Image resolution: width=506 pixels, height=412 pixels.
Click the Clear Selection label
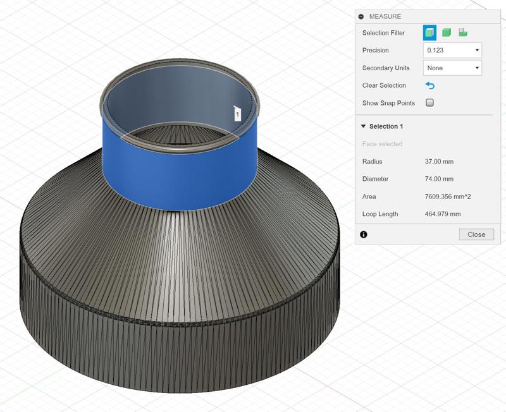(x=384, y=85)
